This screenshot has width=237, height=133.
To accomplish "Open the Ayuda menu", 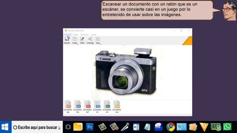I will click(x=94, y=35).
